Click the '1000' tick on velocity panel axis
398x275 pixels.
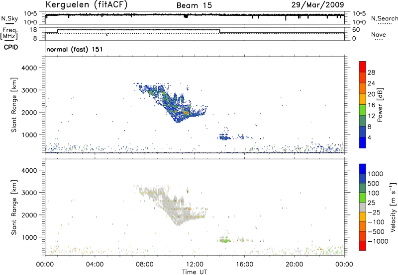point(29,237)
